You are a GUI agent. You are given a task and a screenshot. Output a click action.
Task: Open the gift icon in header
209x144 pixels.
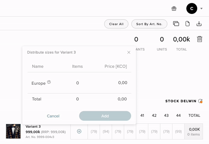click(174, 8)
